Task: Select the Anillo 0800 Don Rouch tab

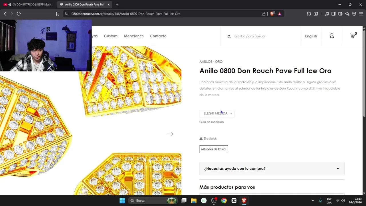Action: pos(85,5)
